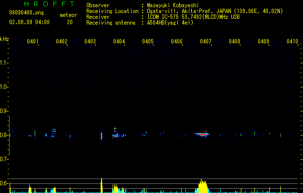The height and width of the screenshot is (193, 303).
Task: Click the 0401 time marker
Action: 32,41
